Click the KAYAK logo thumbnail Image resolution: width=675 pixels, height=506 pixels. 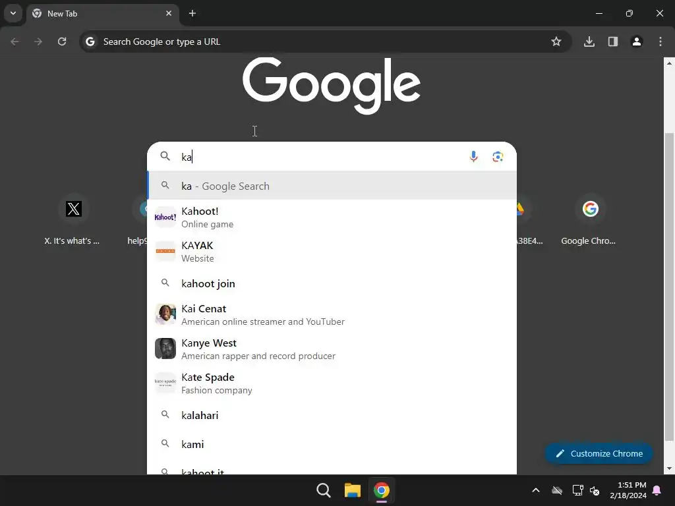tap(165, 251)
